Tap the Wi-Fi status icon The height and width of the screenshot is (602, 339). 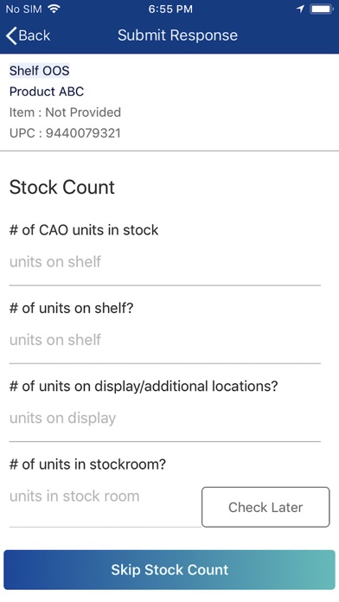(54, 9)
